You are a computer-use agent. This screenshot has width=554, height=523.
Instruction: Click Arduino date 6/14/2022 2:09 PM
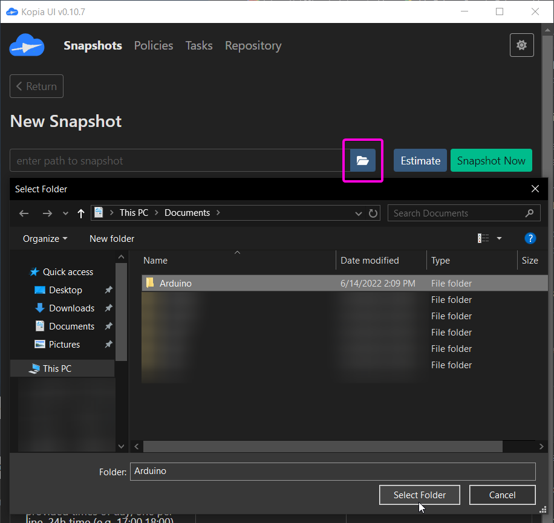(x=377, y=283)
